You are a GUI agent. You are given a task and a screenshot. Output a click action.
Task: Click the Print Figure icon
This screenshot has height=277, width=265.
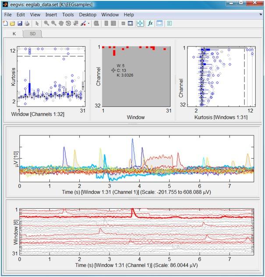[x=27, y=23]
